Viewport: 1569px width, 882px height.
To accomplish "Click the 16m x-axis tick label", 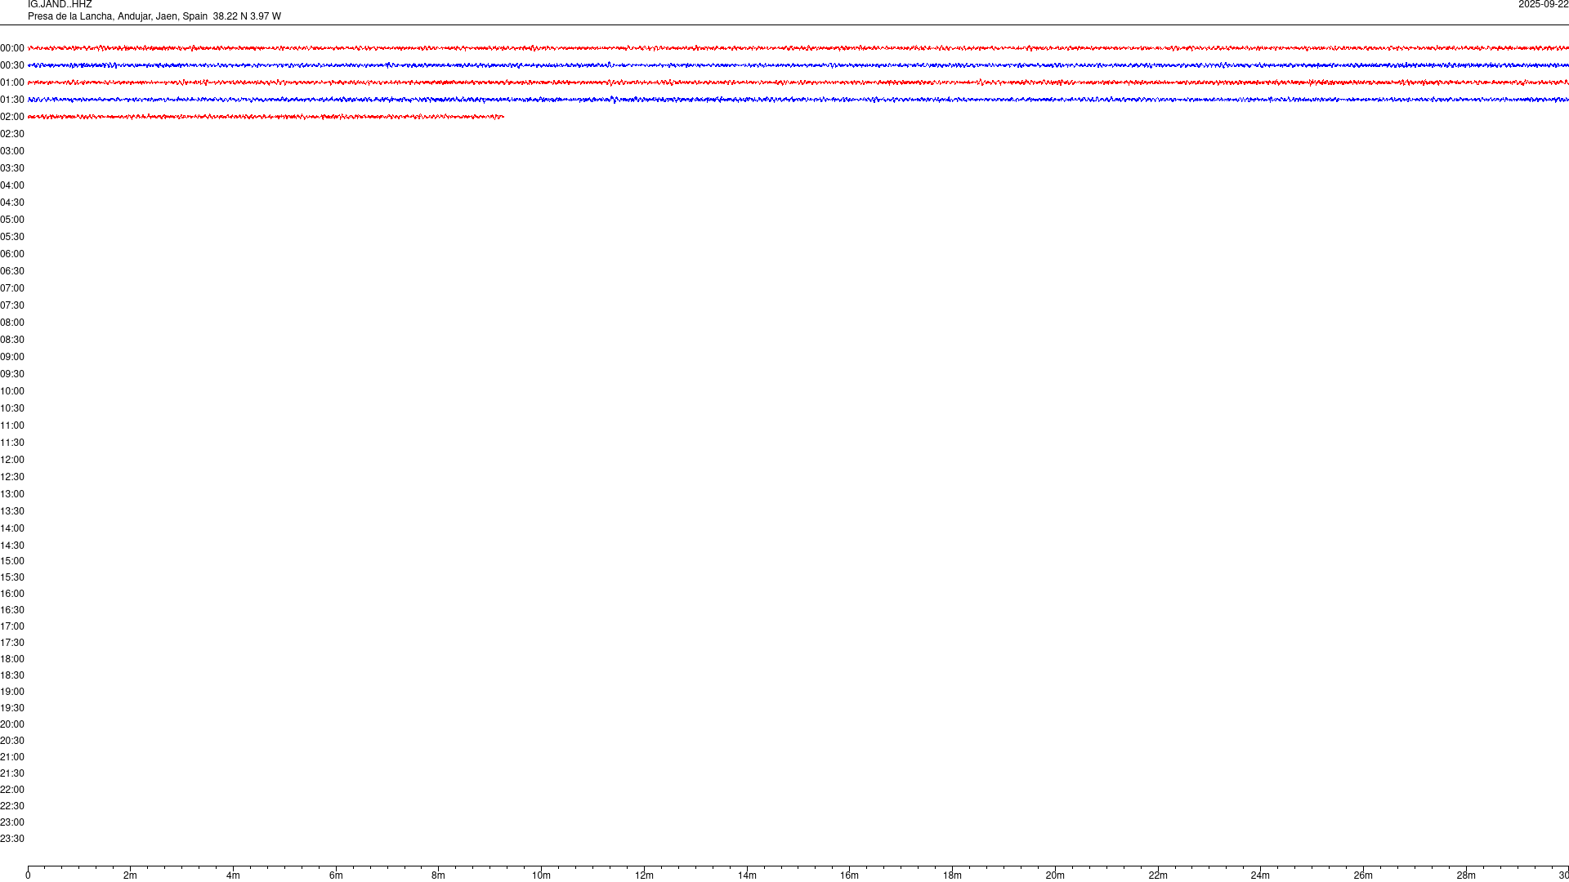I will pos(849,875).
